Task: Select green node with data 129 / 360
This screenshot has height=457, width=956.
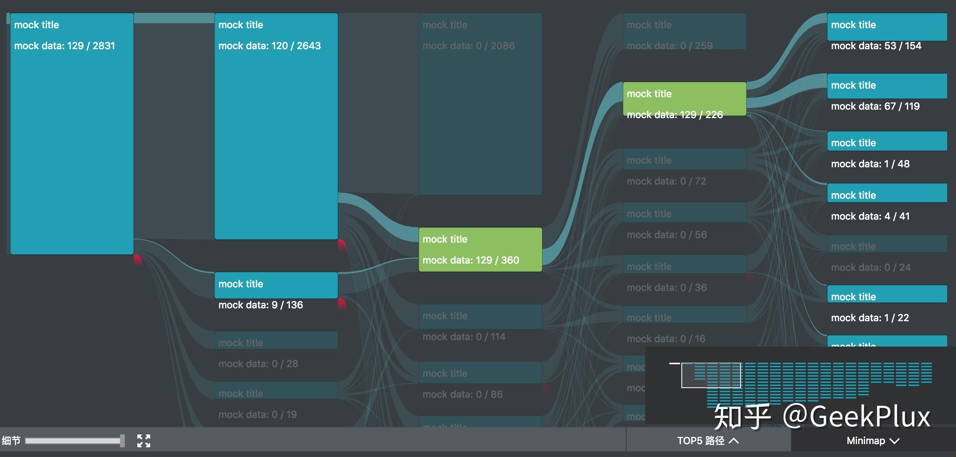Action: point(480,249)
